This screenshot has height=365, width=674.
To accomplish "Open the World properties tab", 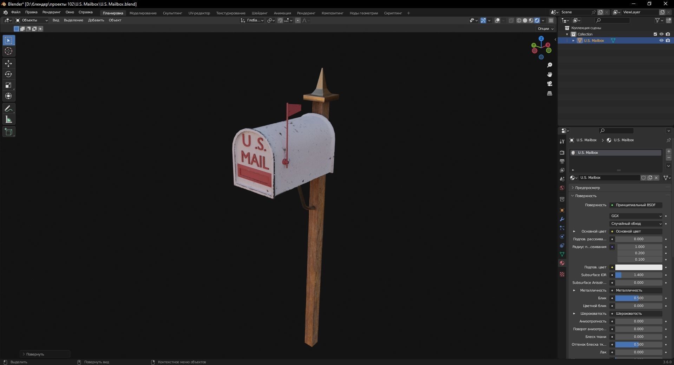I will point(562,188).
